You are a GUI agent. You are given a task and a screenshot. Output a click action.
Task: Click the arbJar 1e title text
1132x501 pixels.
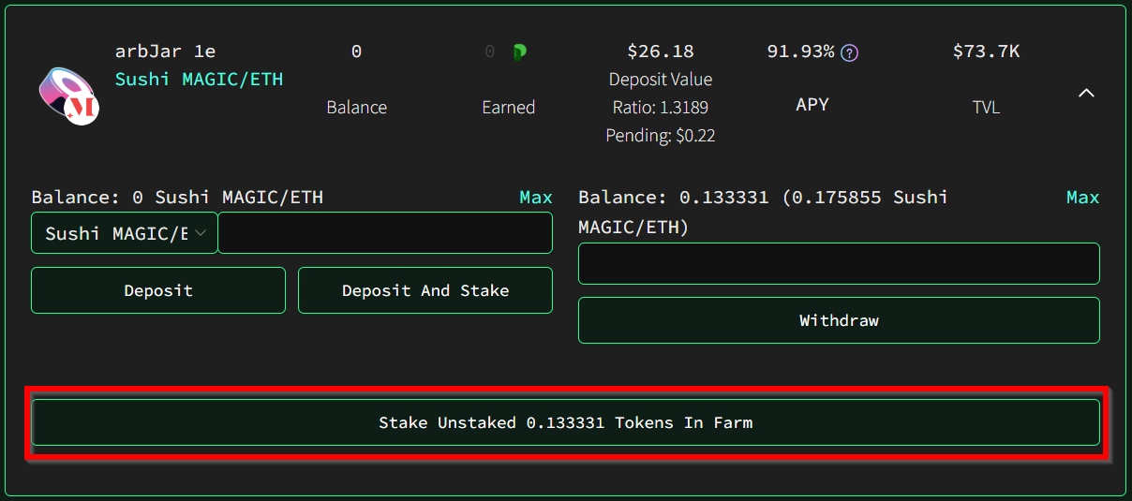(165, 52)
